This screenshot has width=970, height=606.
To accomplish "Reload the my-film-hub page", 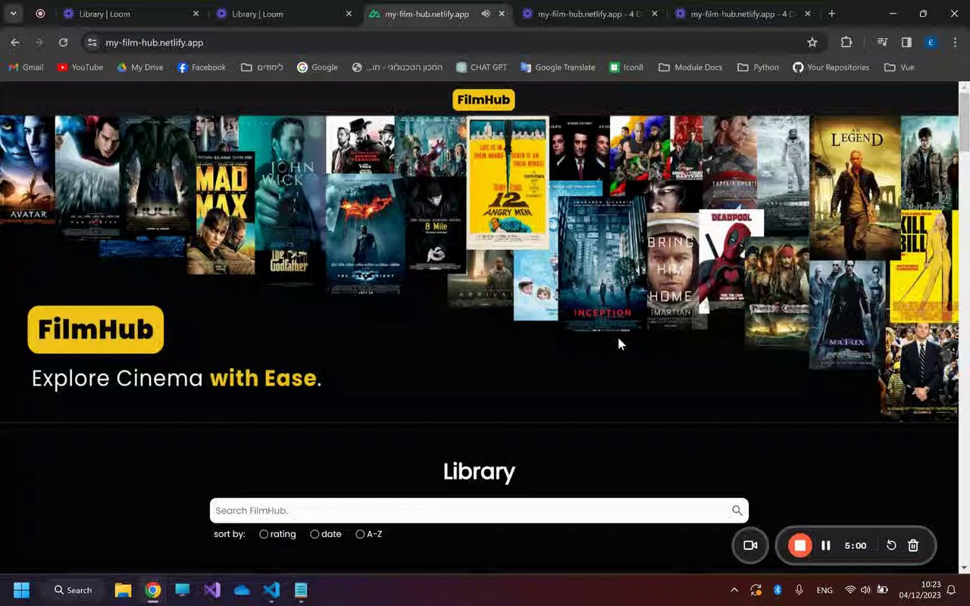I will (x=63, y=42).
